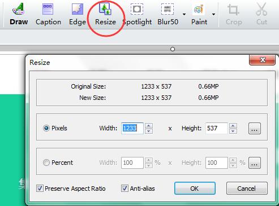Select the Percent radio button
Screen dimensions: 279x206
click(x=46, y=163)
